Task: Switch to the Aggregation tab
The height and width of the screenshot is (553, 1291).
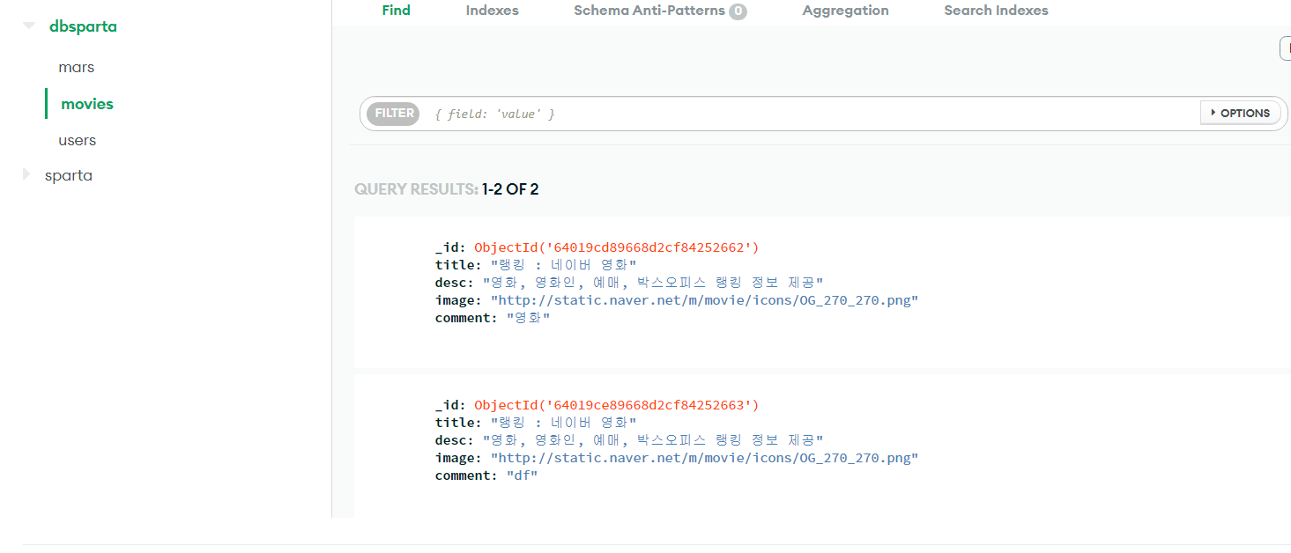Action: click(x=845, y=11)
